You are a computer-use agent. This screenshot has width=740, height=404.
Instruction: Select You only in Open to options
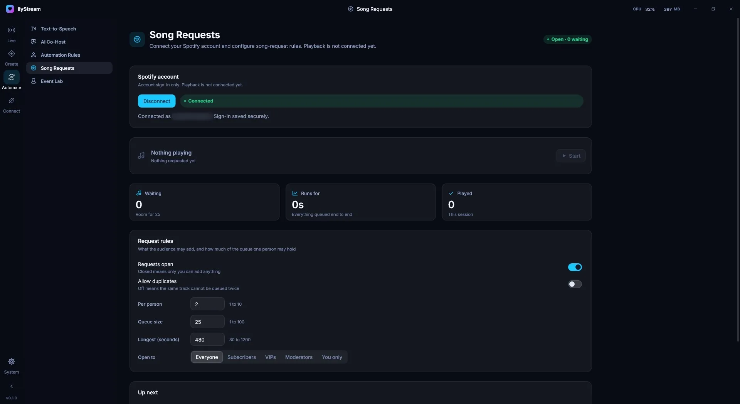click(332, 357)
